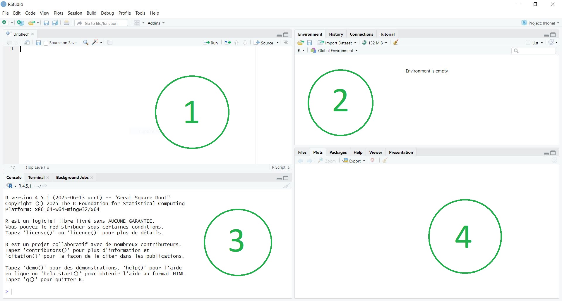Toggle Source on Save checkbox
Image resolution: width=562 pixels, height=301 pixels.
(46, 43)
